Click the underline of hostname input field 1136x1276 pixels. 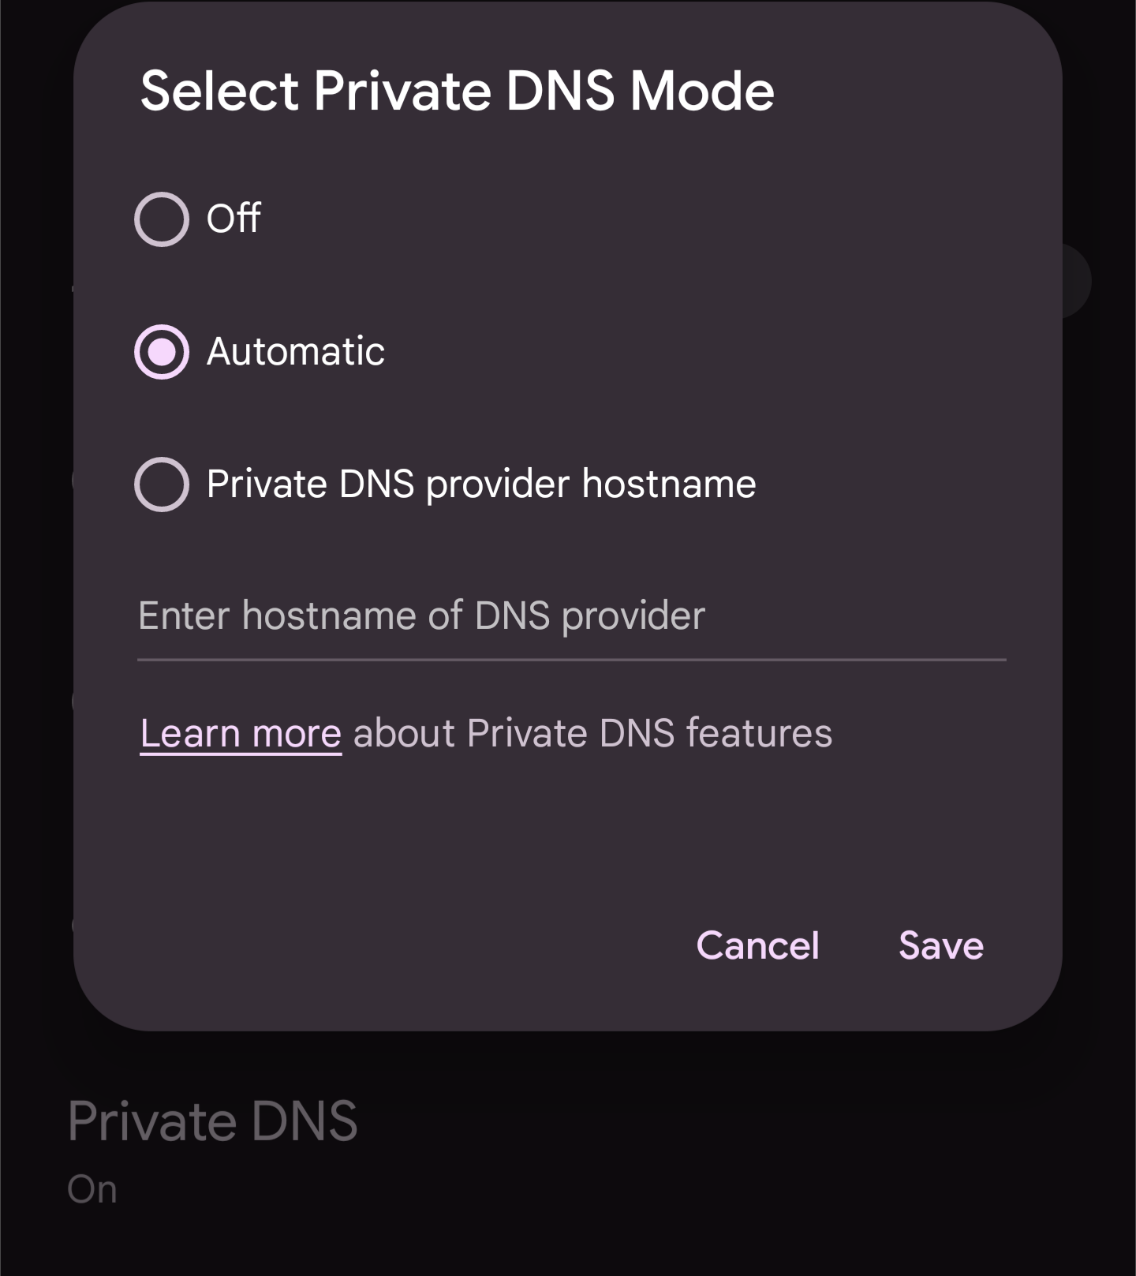point(571,660)
